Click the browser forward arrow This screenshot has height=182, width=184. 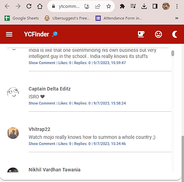click(18, 6)
